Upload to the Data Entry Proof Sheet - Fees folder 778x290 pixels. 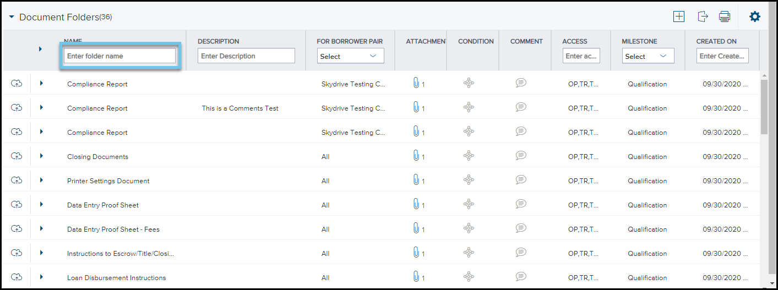(x=17, y=229)
